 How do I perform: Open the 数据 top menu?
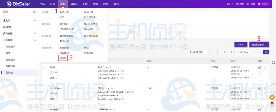point(106,4)
